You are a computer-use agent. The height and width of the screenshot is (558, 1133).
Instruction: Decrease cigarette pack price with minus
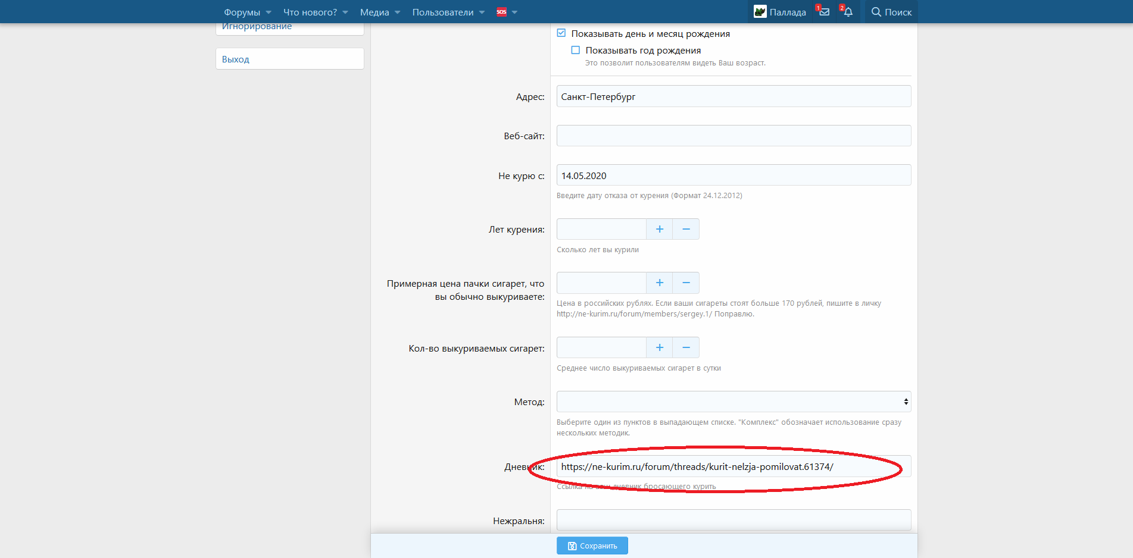(x=686, y=283)
